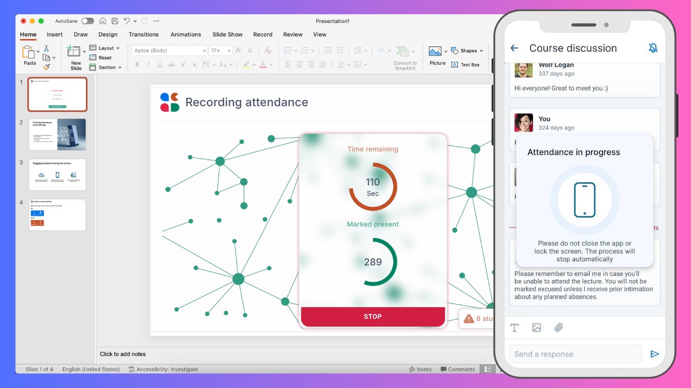Toggle the AutoSave switch
Viewport: 691px width, 388px height.
click(x=88, y=21)
